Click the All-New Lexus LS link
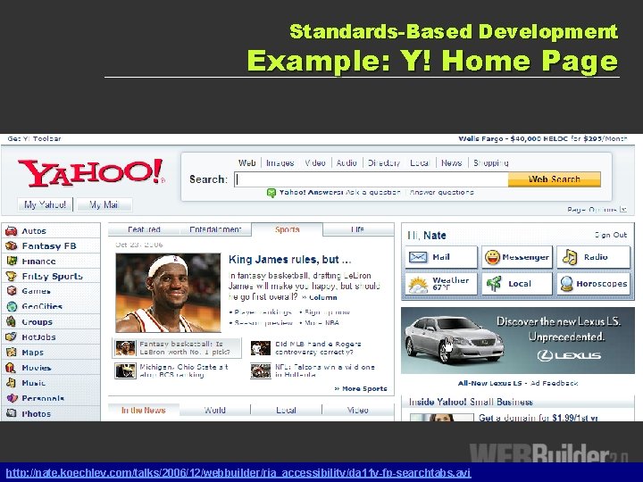643x482 pixels. [x=489, y=383]
